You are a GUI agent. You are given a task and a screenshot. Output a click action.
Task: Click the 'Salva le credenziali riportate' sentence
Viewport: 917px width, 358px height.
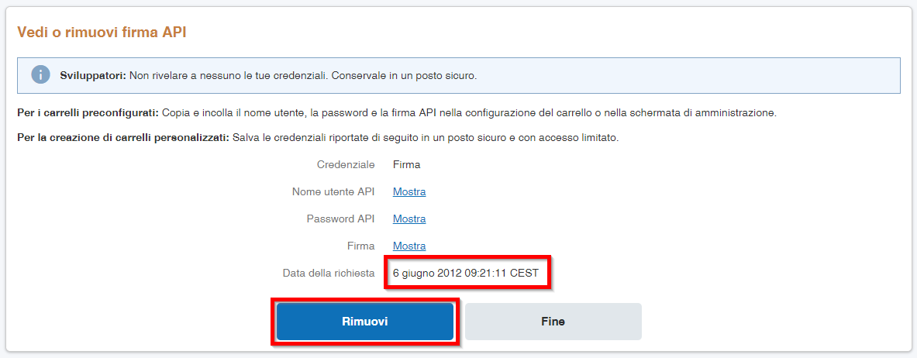point(425,139)
